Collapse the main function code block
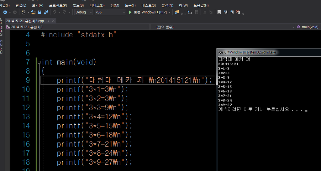321x171 pixels. click(39, 62)
